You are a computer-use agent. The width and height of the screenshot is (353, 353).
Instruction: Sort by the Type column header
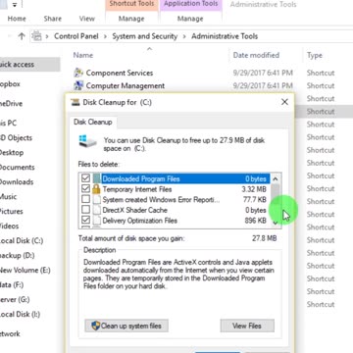pos(315,56)
